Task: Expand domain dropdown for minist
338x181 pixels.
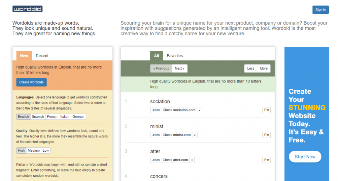Action: (195, 135)
